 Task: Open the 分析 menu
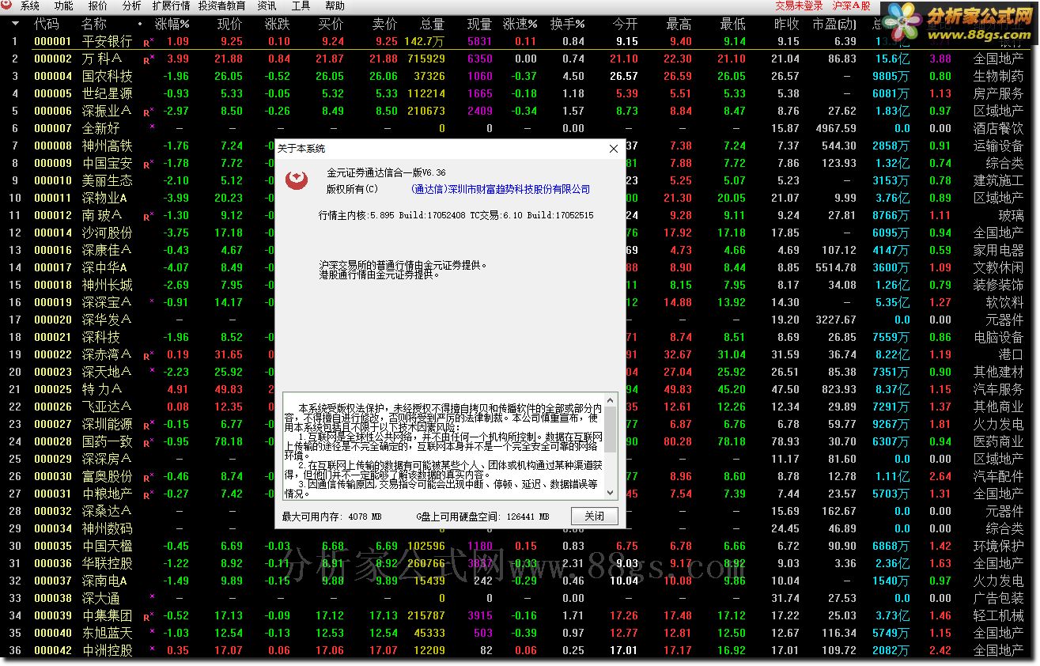tap(132, 6)
